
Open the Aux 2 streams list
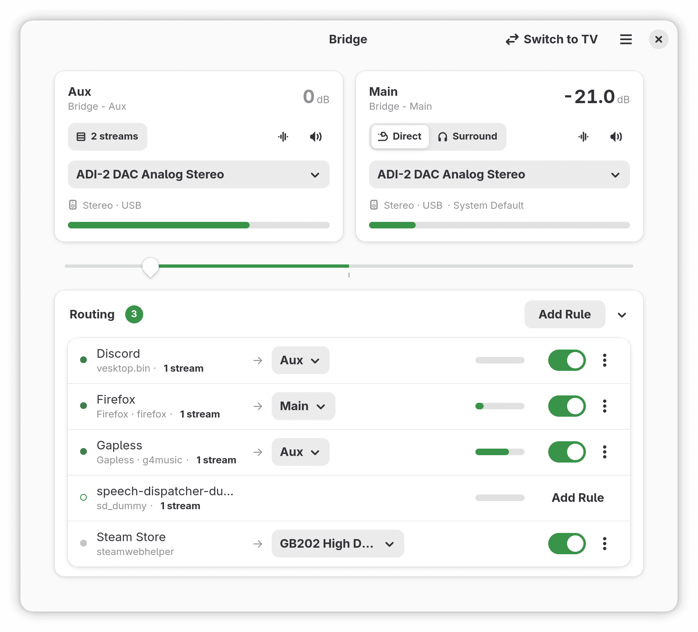pos(108,137)
